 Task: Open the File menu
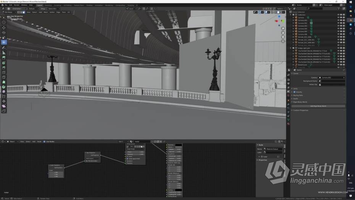6,5
